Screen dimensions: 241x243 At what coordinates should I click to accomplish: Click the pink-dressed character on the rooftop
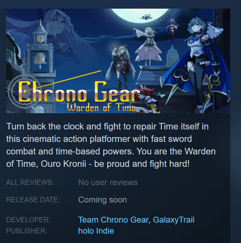(147, 46)
